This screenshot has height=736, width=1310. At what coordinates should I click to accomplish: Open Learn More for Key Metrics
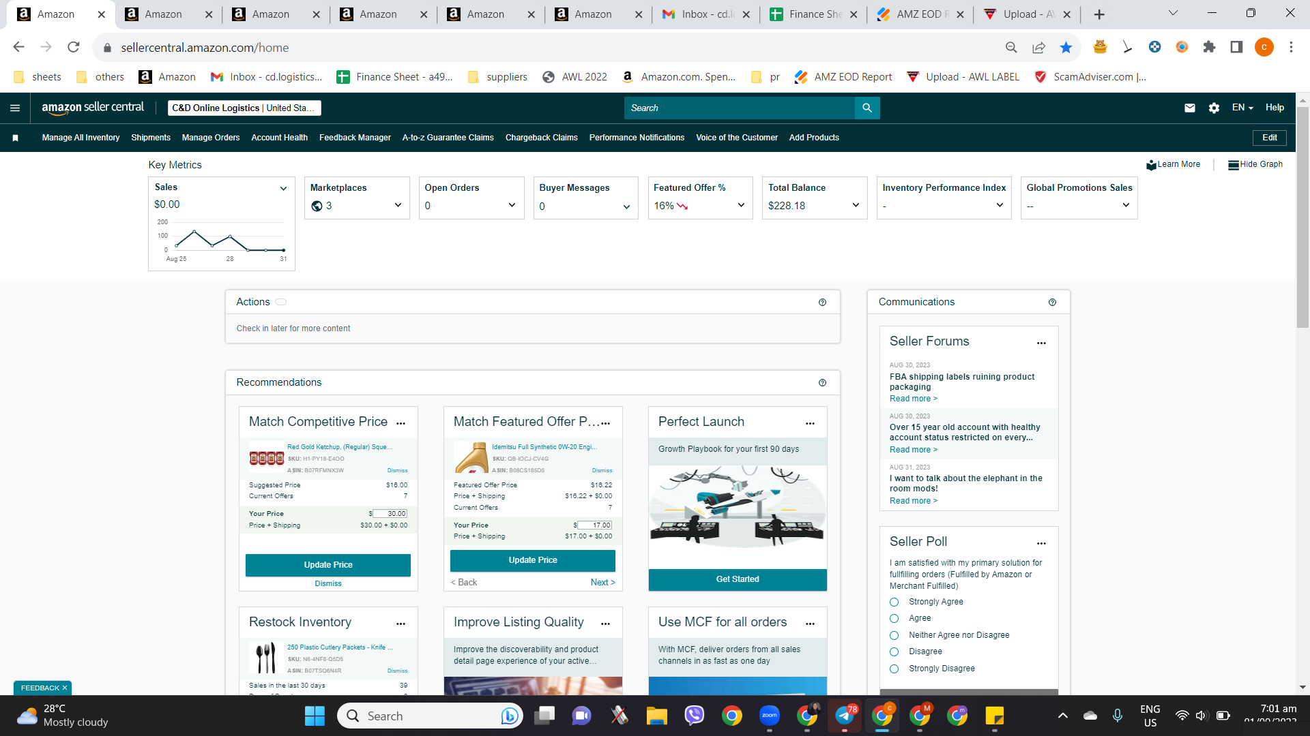(1174, 164)
